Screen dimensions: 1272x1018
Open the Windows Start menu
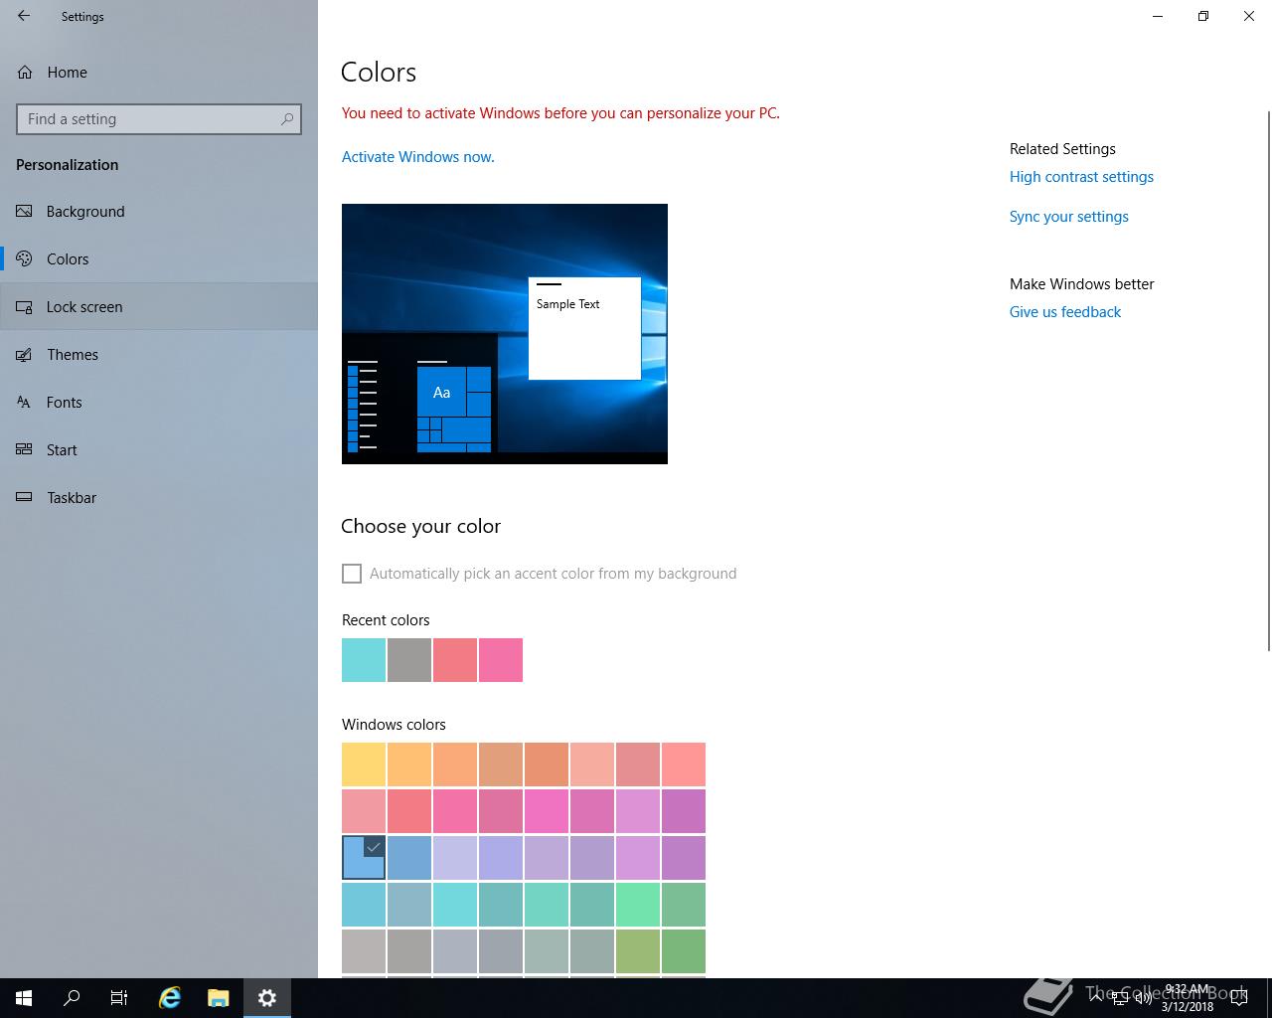(x=24, y=998)
